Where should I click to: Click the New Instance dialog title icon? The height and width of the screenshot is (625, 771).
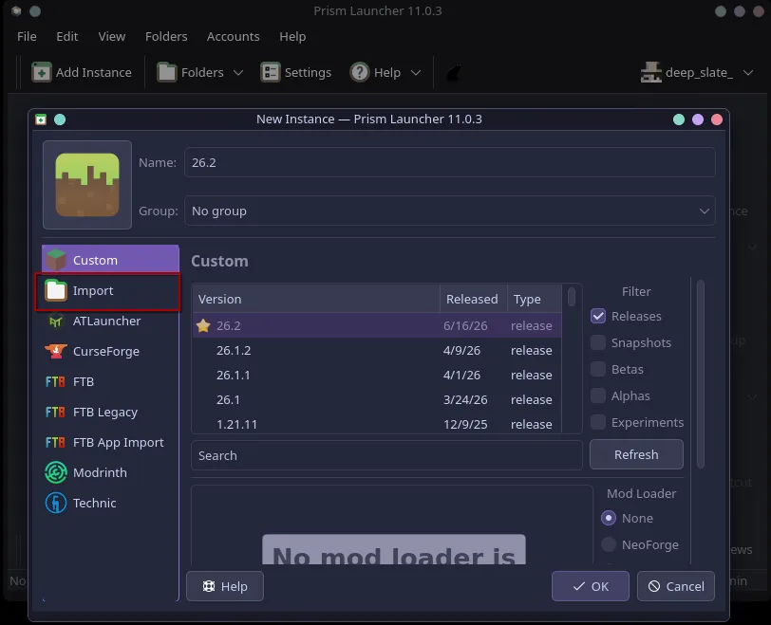[x=41, y=119]
